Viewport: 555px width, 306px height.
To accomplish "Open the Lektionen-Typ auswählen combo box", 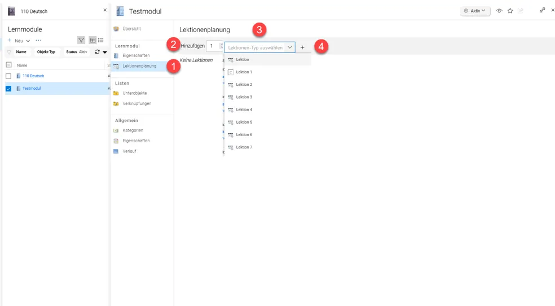I will [x=260, y=47].
